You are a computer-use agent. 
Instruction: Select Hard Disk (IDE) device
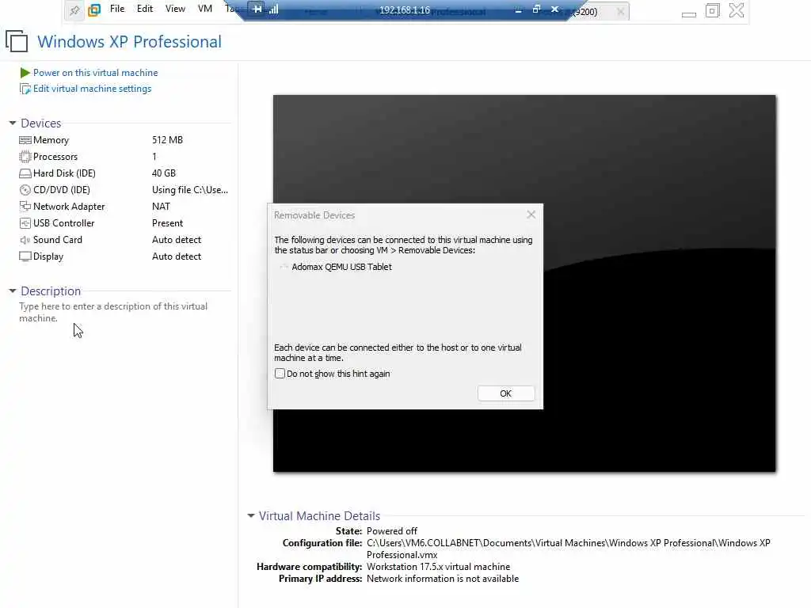[124, 173]
